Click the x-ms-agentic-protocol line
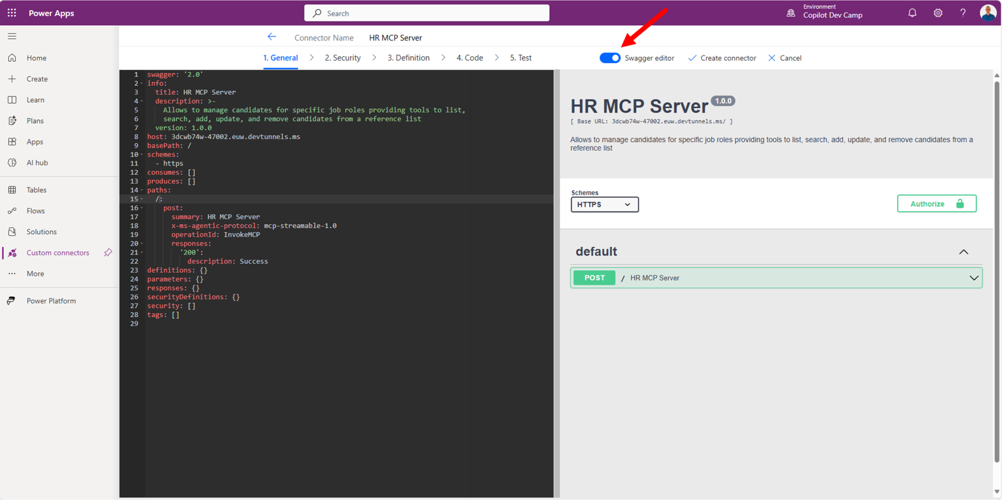1002x500 pixels. (254, 225)
